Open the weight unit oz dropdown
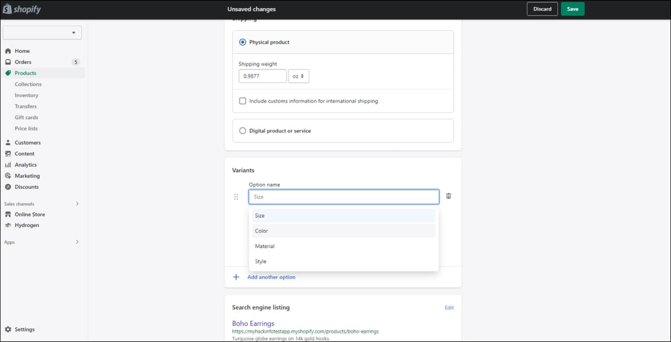Image resolution: width=671 pixels, height=342 pixels. tap(299, 76)
